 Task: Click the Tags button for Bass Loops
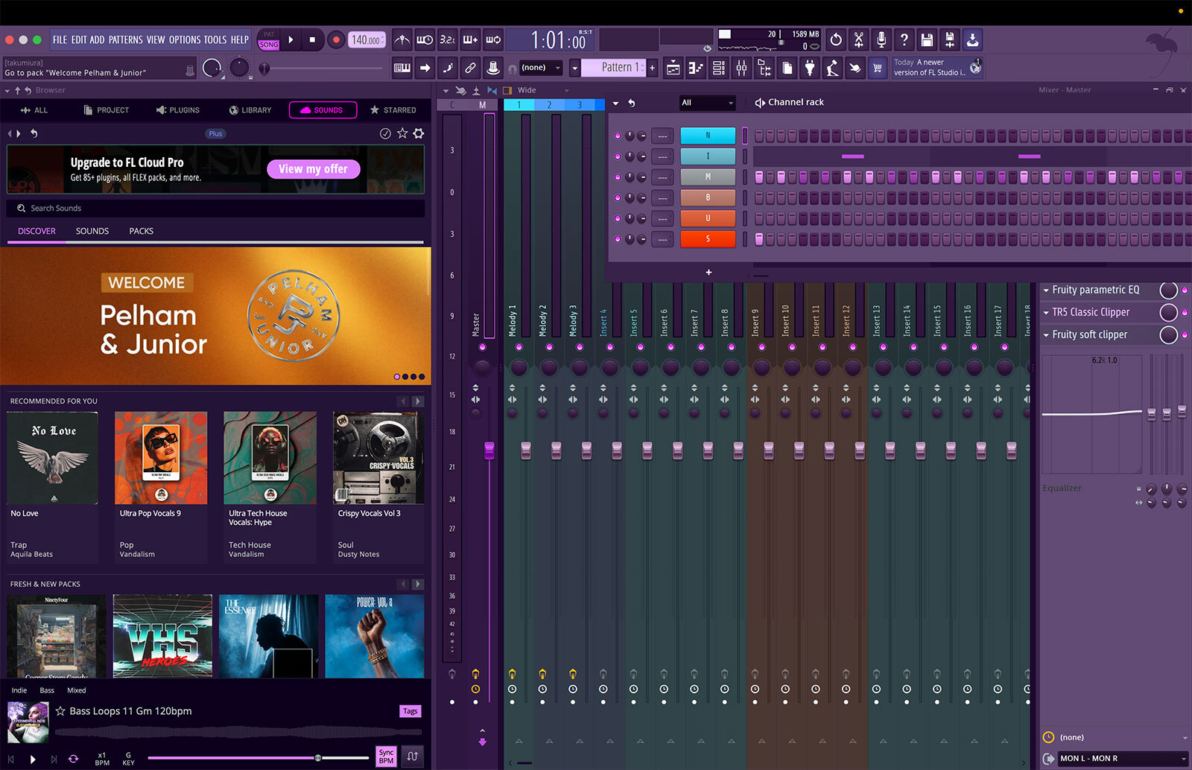coord(410,711)
